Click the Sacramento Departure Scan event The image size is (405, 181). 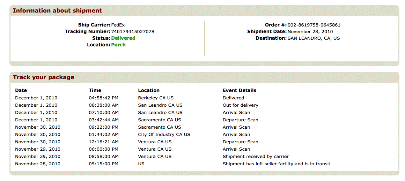pyautogui.click(x=241, y=120)
